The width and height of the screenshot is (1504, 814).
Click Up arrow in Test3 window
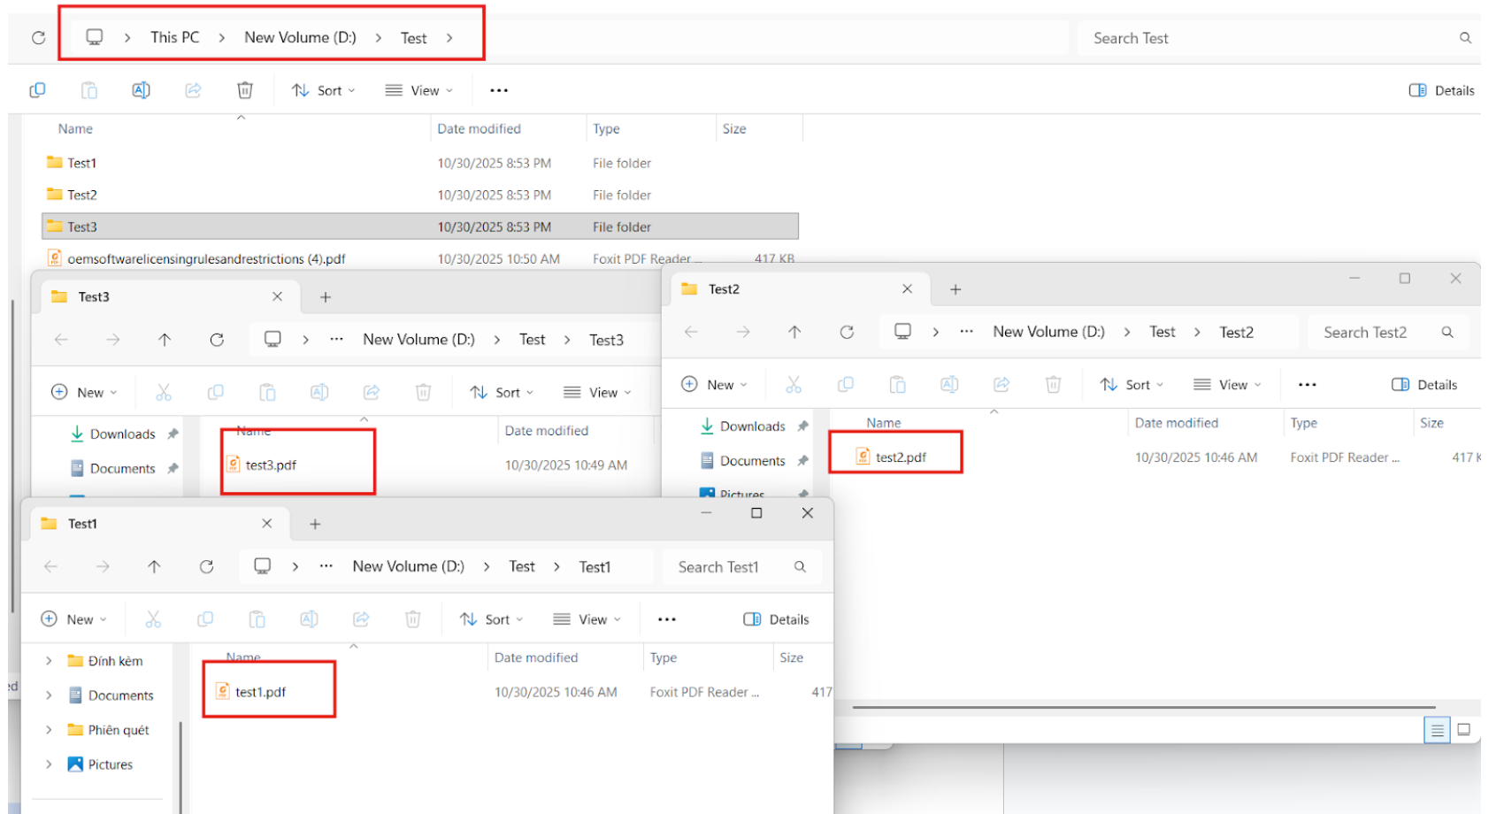[x=165, y=340]
